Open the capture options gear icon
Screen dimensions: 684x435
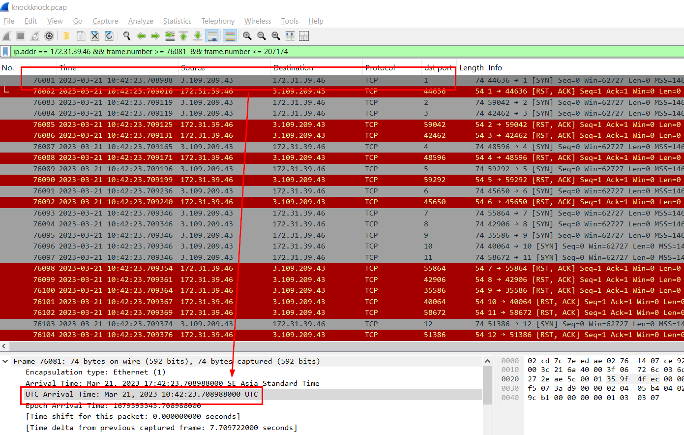click(x=49, y=36)
